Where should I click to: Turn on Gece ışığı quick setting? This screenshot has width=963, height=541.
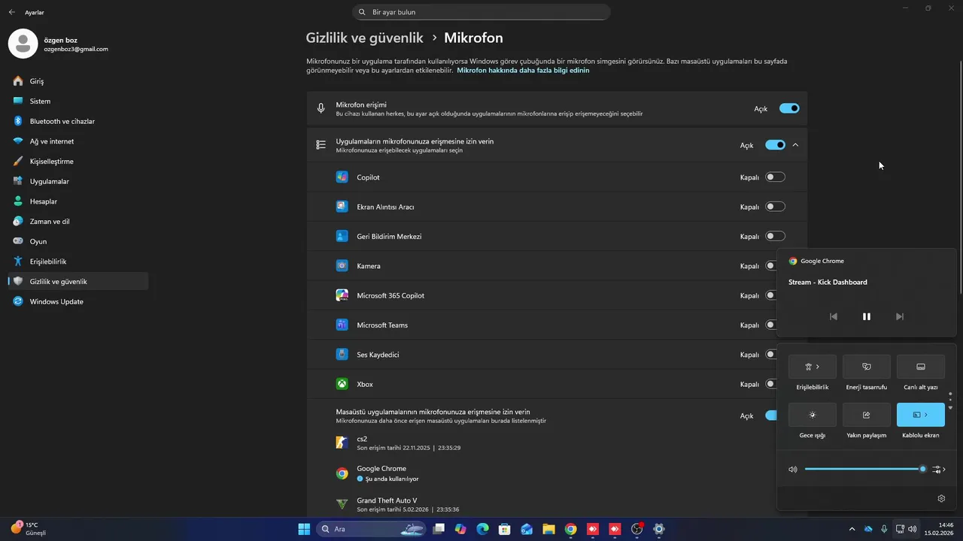tap(813, 415)
